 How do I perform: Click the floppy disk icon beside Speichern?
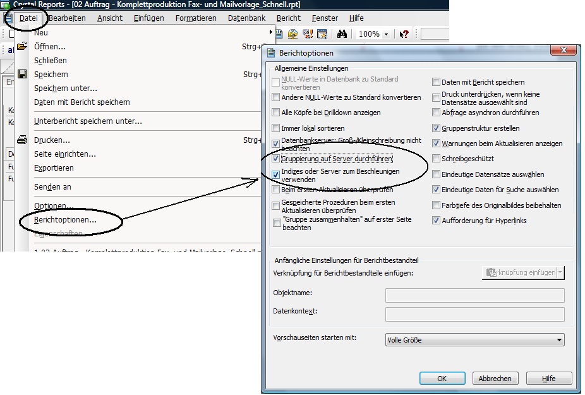tap(22, 74)
